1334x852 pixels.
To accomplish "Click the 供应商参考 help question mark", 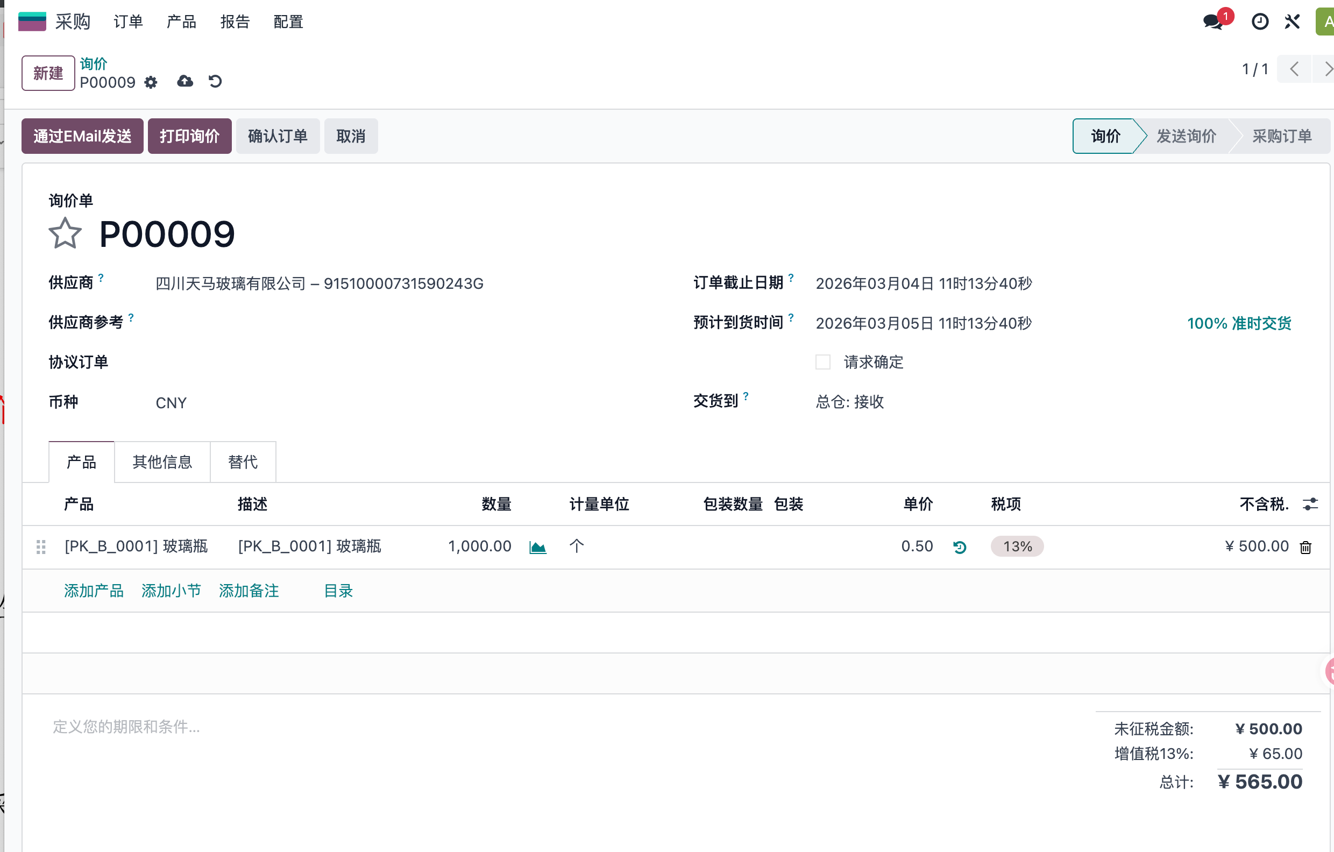I will click(x=131, y=318).
